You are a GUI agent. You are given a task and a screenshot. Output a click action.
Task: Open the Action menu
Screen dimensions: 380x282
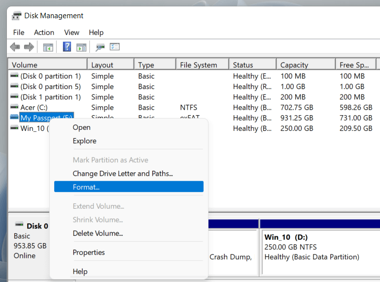(44, 32)
